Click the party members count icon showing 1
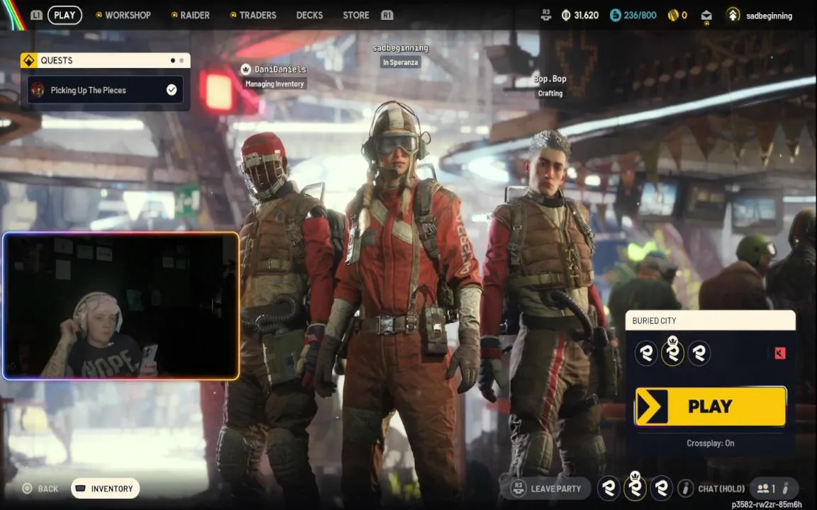This screenshot has width=817, height=510. click(x=766, y=489)
